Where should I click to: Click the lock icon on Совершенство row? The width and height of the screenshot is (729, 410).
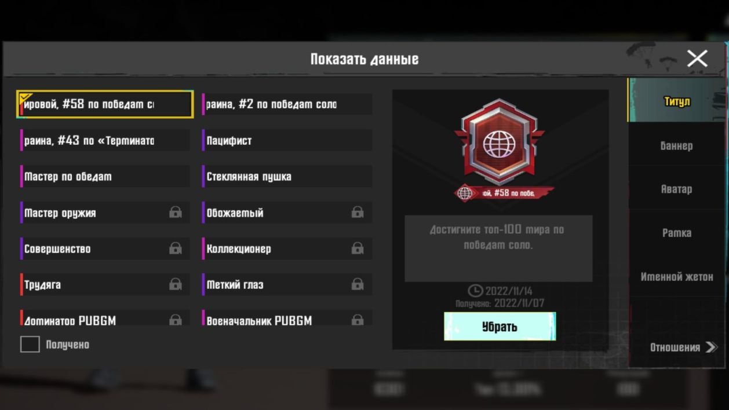tap(176, 248)
